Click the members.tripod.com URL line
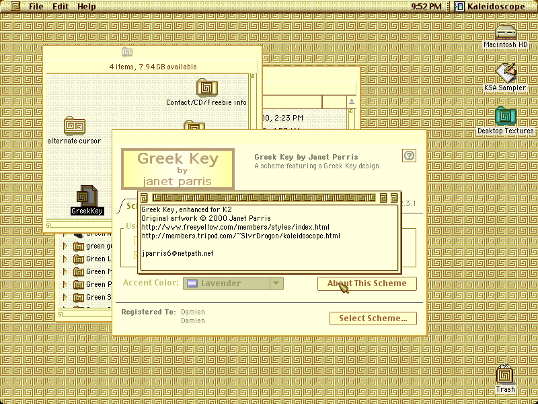 coord(241,236)
